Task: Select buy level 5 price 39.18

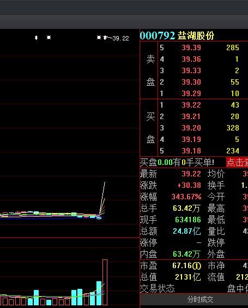Action: click(191, 151)
